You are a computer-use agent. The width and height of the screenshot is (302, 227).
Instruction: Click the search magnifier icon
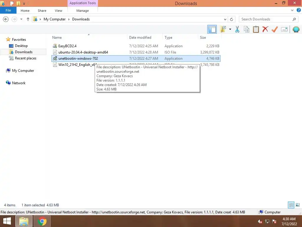[x=294, y=19]
